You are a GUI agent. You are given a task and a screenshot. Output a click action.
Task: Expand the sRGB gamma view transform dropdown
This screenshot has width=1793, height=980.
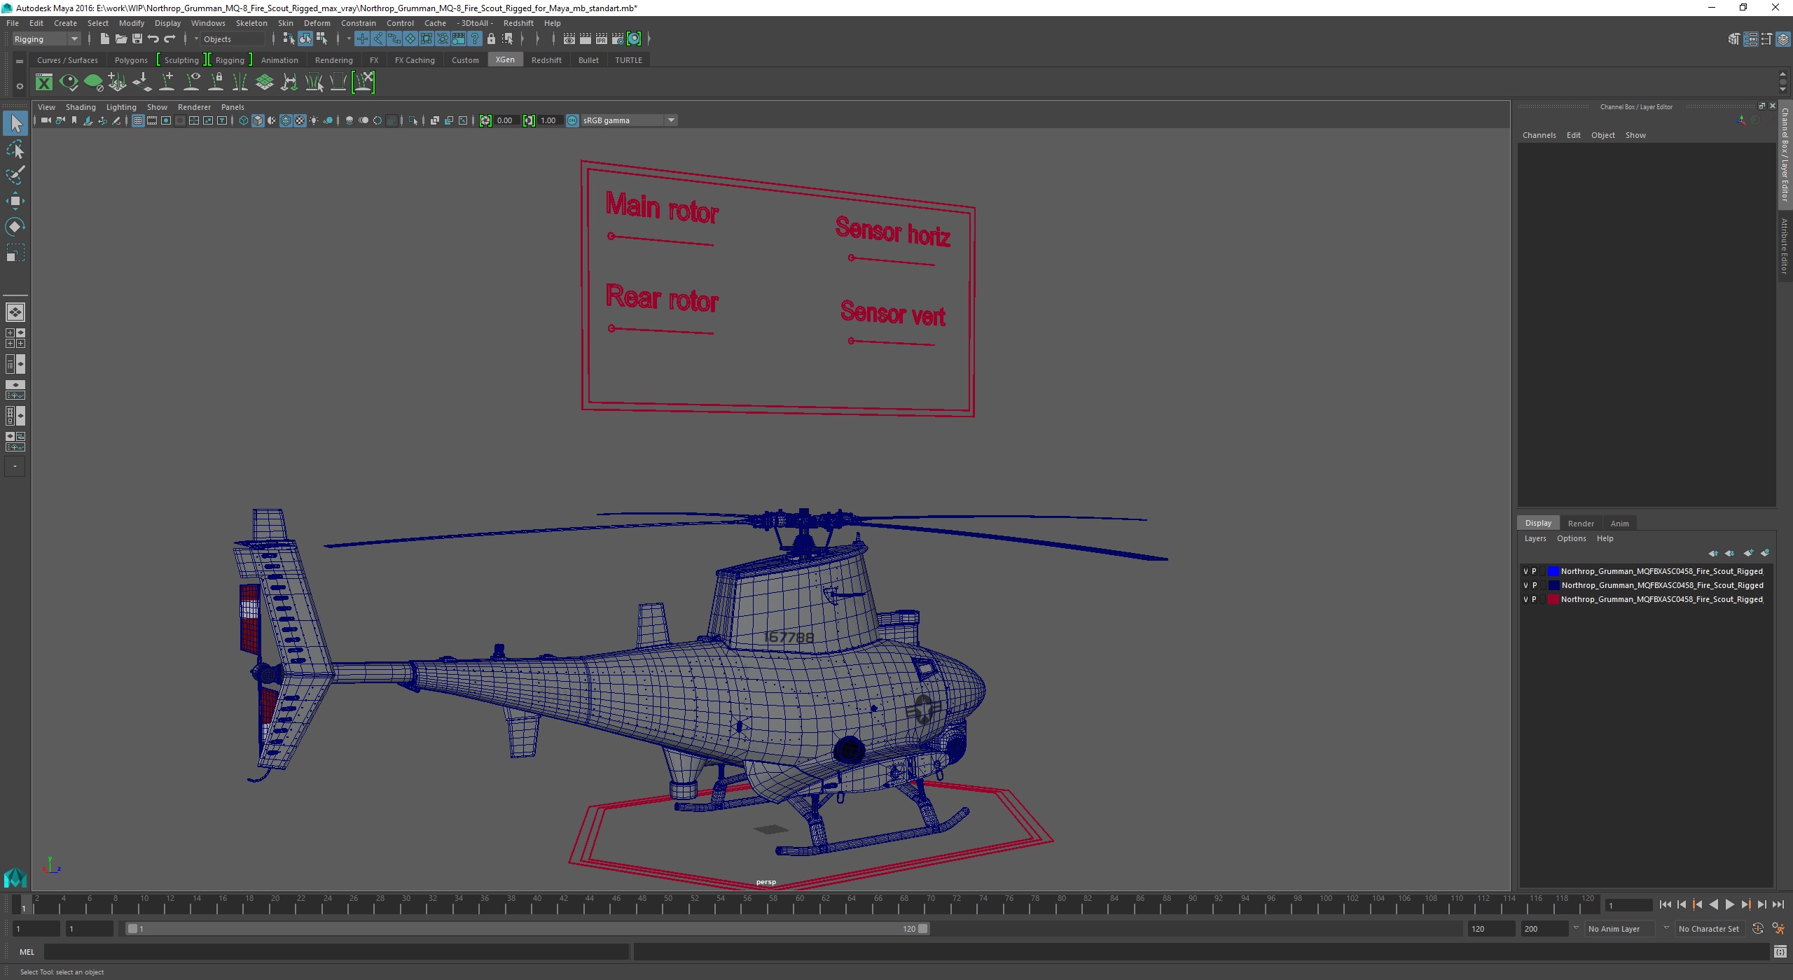[670, 120]
